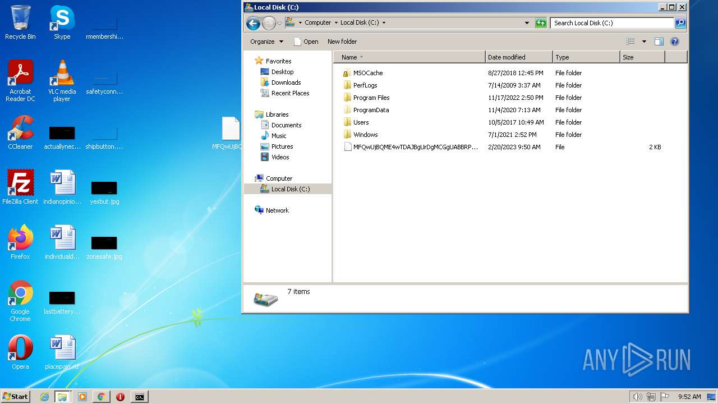Select Music library
Image resolution: width=718 pixels, height=404 pixels.
273,136
